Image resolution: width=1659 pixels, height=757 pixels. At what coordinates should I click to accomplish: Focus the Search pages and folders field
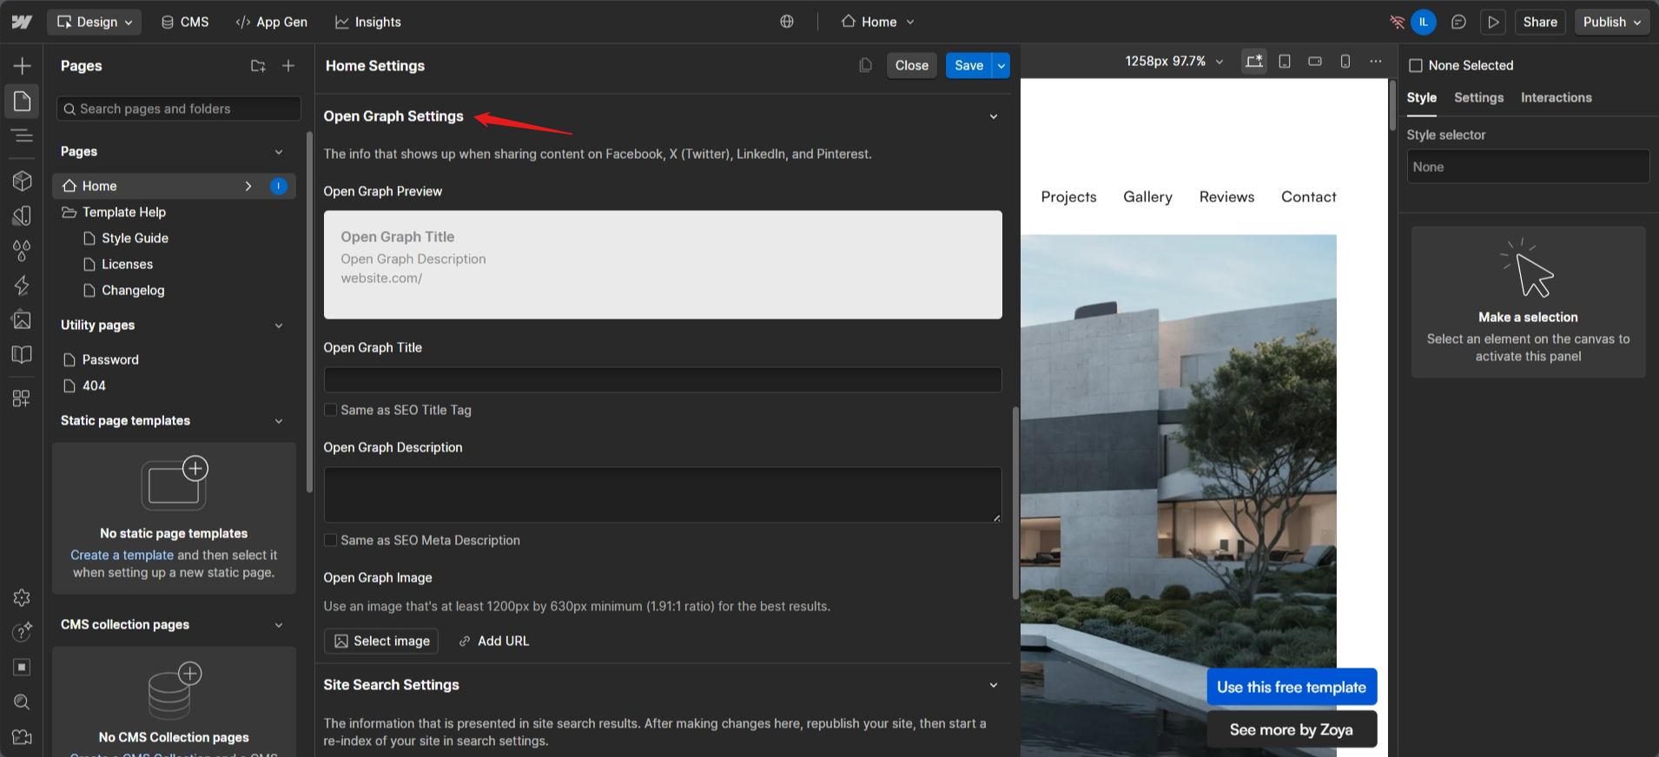179,109
